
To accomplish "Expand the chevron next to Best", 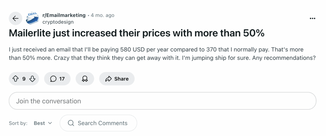I will coord(50,123).
